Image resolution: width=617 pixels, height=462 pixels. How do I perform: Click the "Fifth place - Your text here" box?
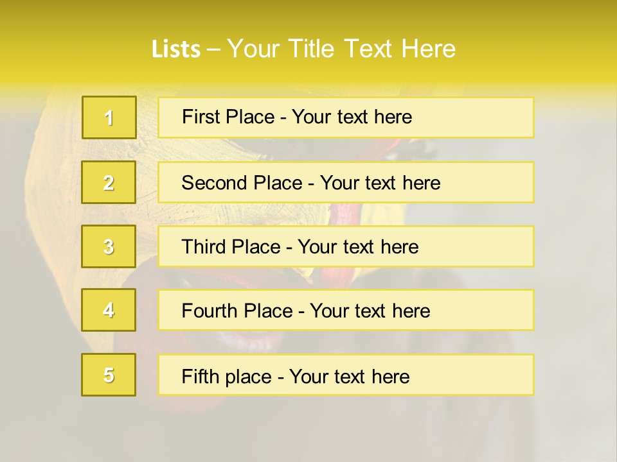[346, 375]
